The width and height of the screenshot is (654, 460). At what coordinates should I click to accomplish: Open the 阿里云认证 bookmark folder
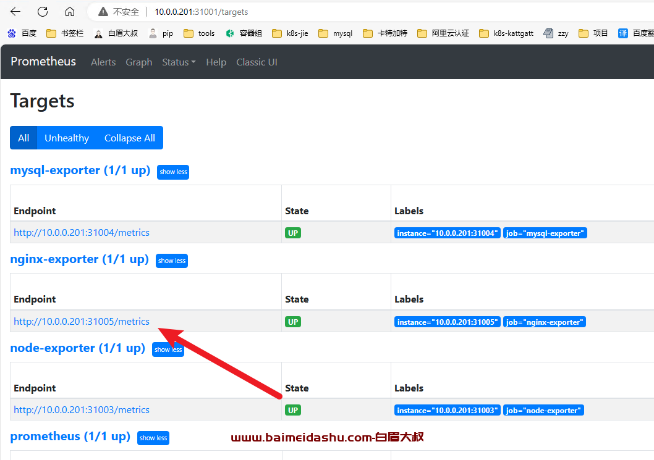point(443,33)
